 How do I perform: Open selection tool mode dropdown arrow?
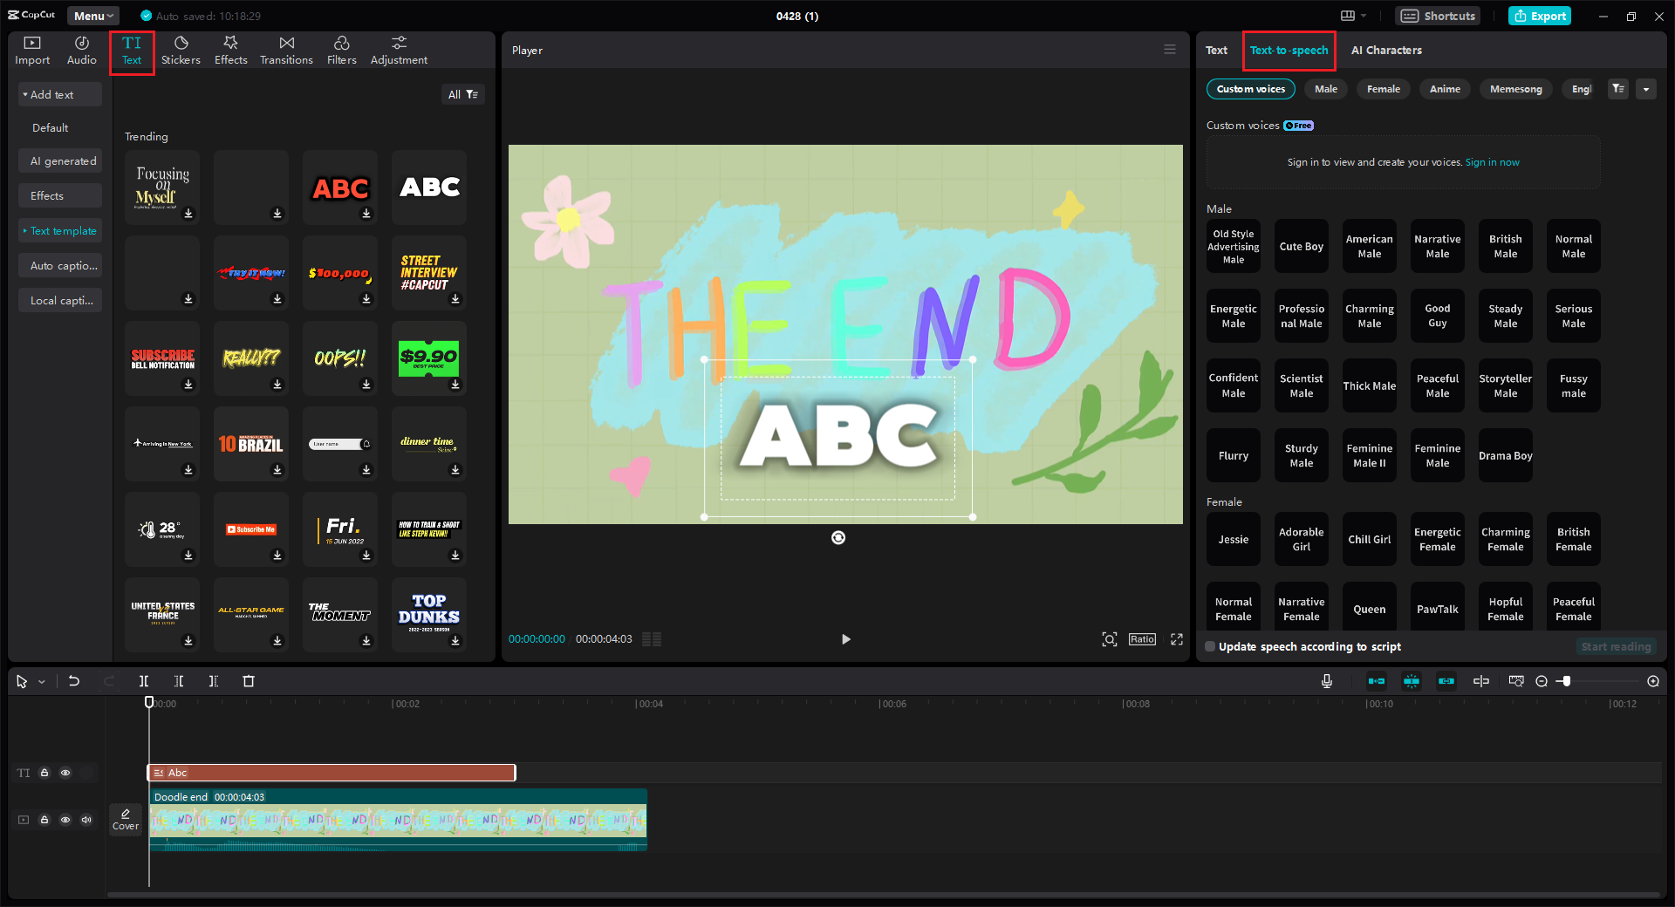(x=42, y=682)
